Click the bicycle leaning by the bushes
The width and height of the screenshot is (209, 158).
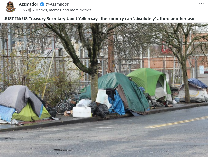[x=67, y=103]
